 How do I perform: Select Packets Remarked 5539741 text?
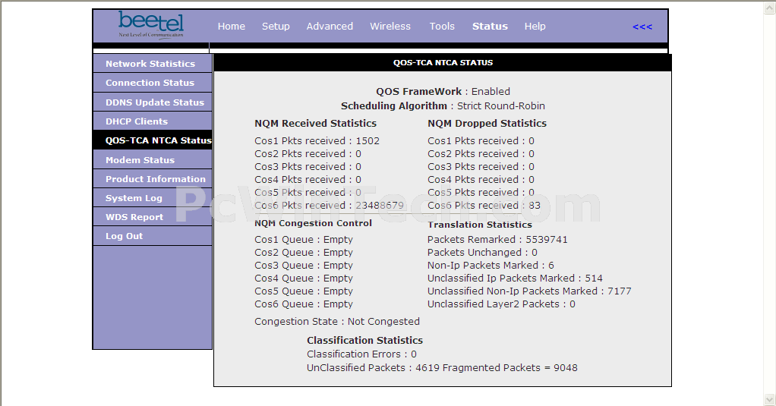click(497, 239)
